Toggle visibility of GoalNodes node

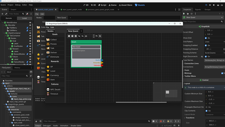click(30, 46)
